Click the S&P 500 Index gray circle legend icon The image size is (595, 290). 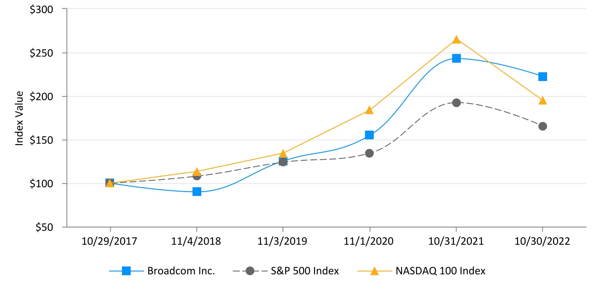pyautogui.click(x=250, y=271)
